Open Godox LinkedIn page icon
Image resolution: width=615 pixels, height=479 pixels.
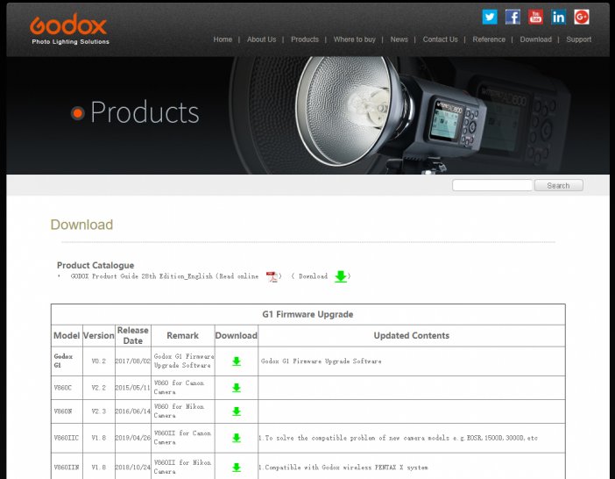559,17
